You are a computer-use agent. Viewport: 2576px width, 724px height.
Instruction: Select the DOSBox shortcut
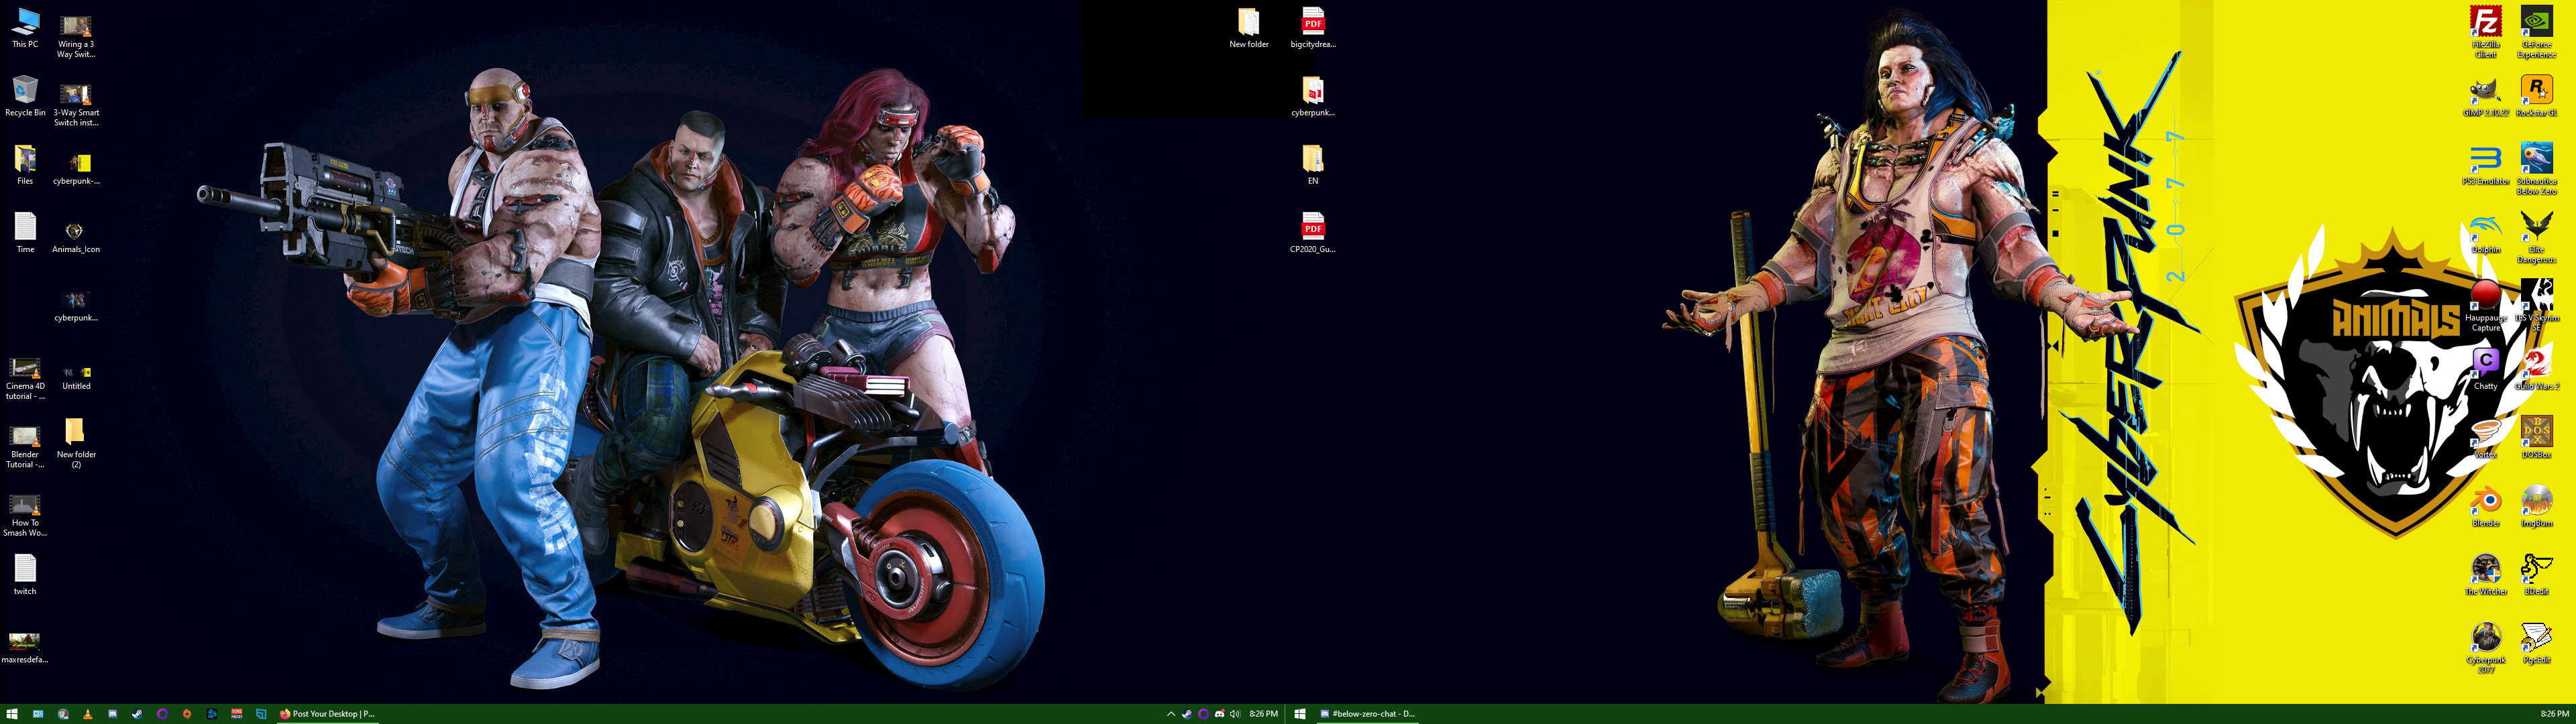click(x=2537, y=438)
